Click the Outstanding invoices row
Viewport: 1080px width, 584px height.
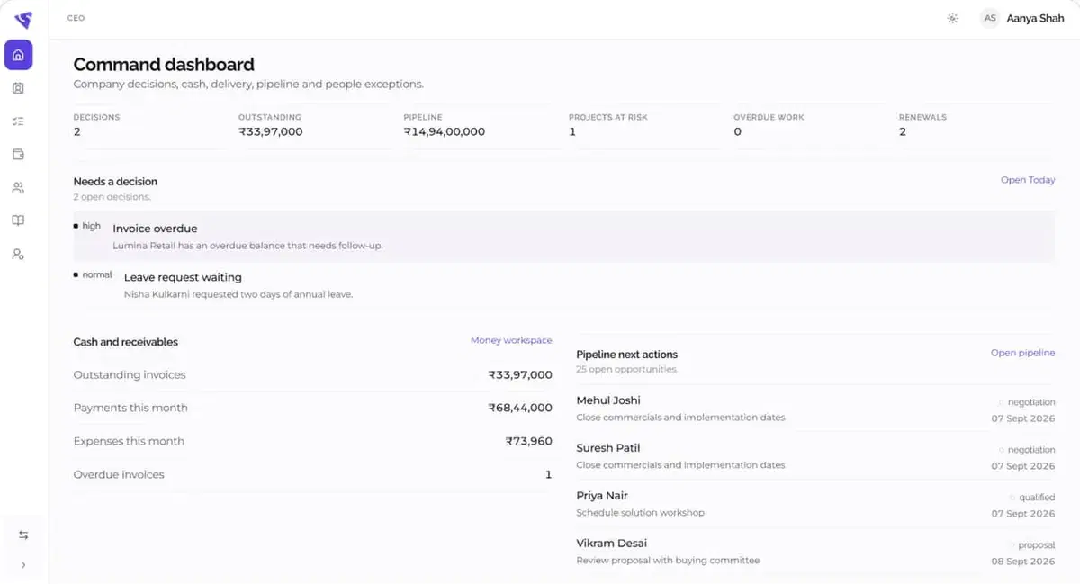click(312, 374)
